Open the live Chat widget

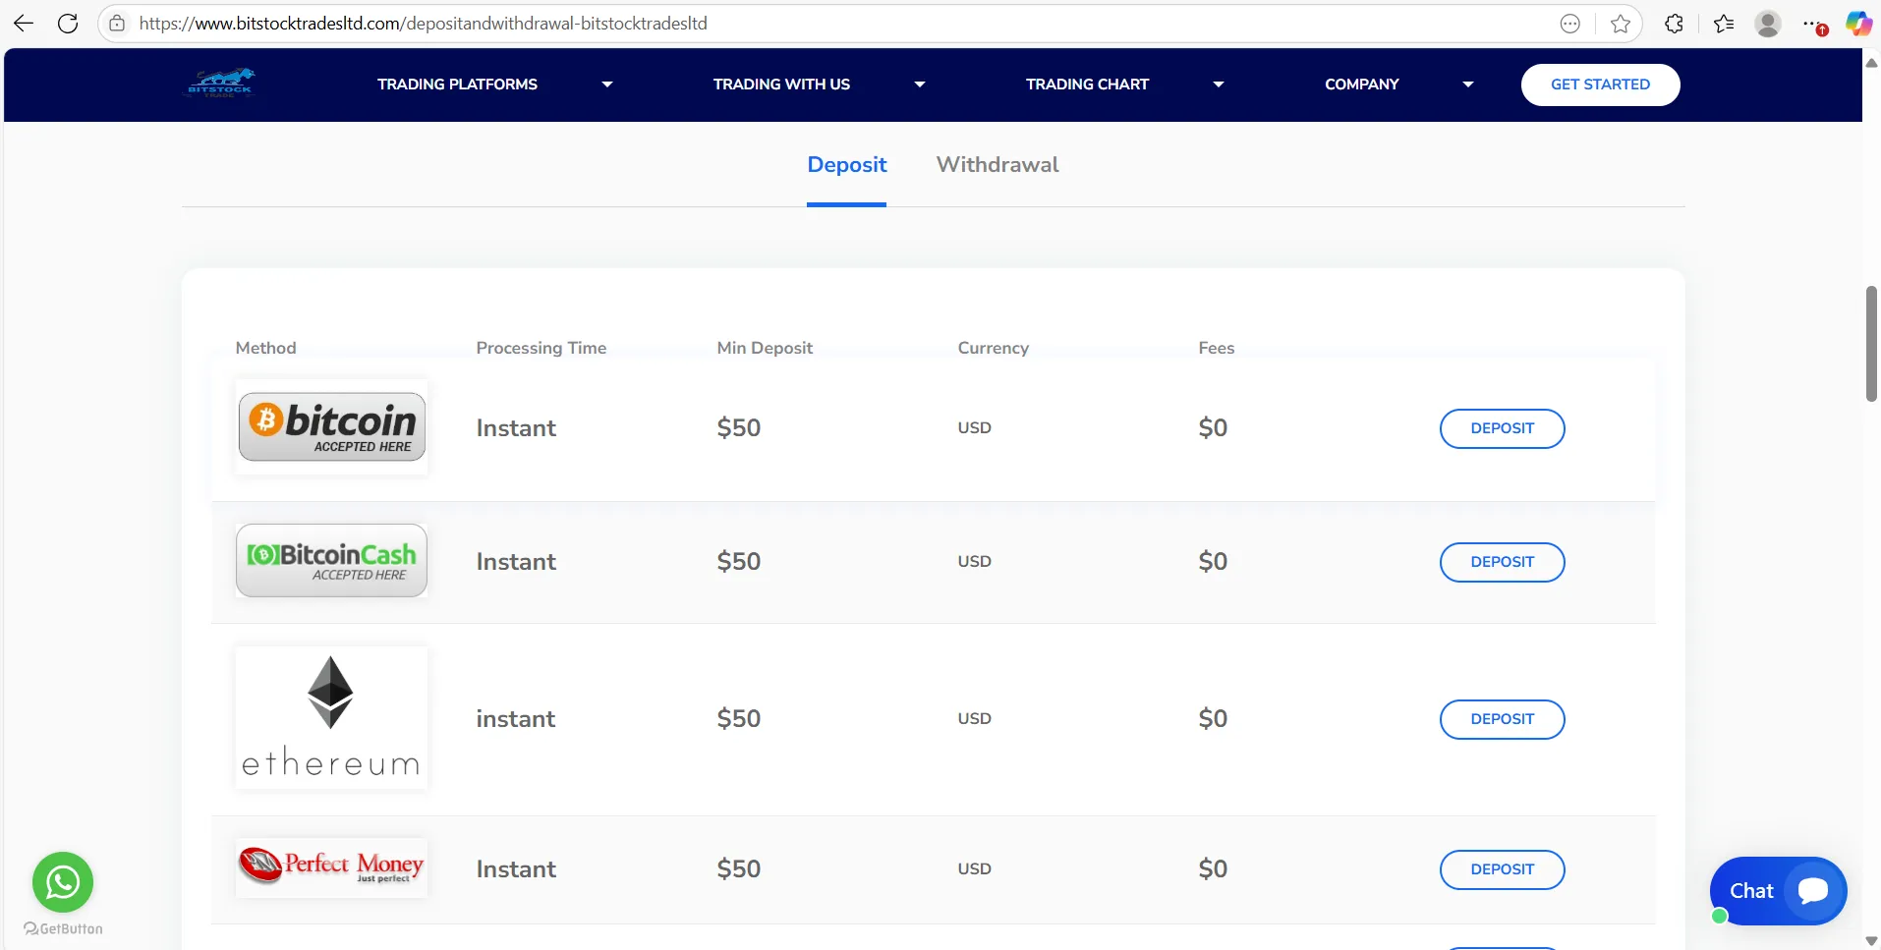pyautogui.click(x=1778, y=891)
